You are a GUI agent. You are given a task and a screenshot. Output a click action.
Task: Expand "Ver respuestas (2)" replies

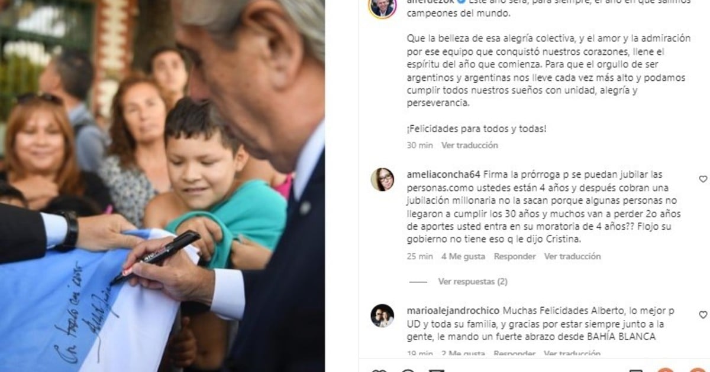(473, 282)
